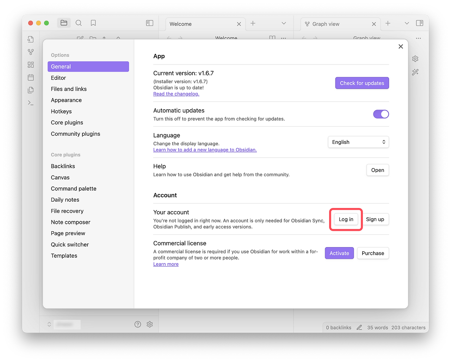451x362 pixels.
Task: Open Canvas plugin settings
Action: pos(88,178)
